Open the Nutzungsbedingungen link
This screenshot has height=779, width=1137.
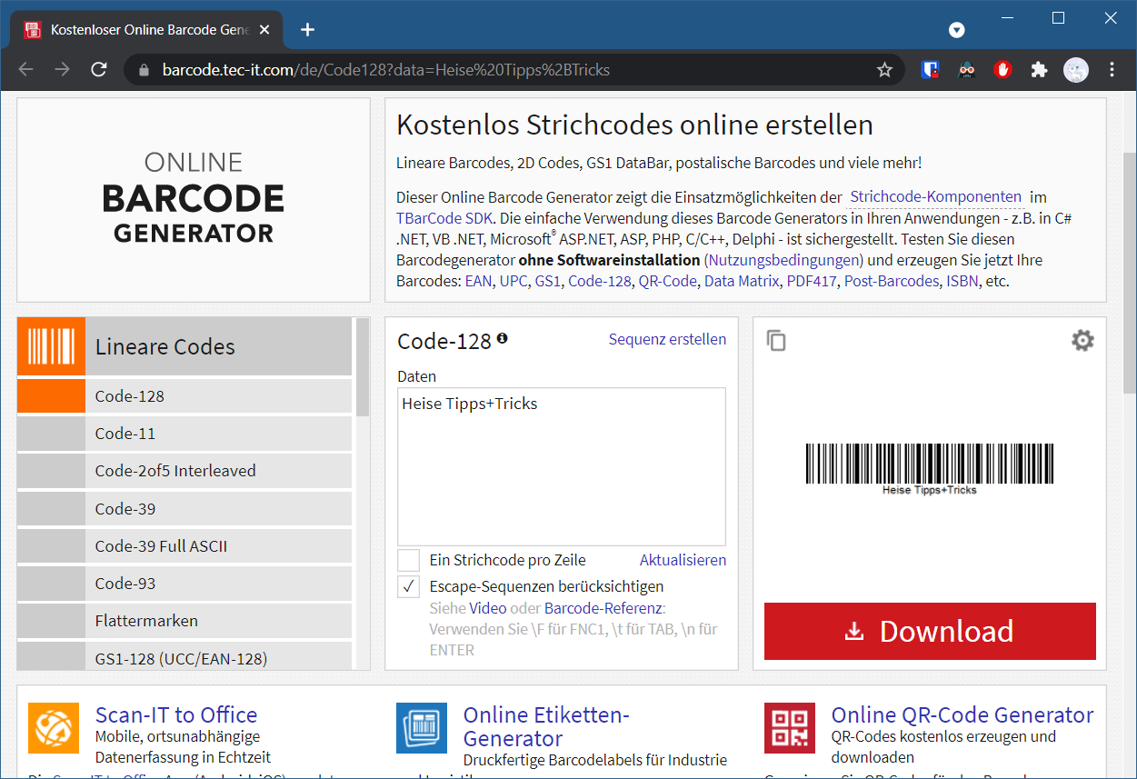[x=783, y=260]
